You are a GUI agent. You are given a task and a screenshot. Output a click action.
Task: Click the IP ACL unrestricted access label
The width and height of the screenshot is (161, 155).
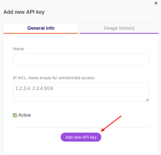point(54,78)
